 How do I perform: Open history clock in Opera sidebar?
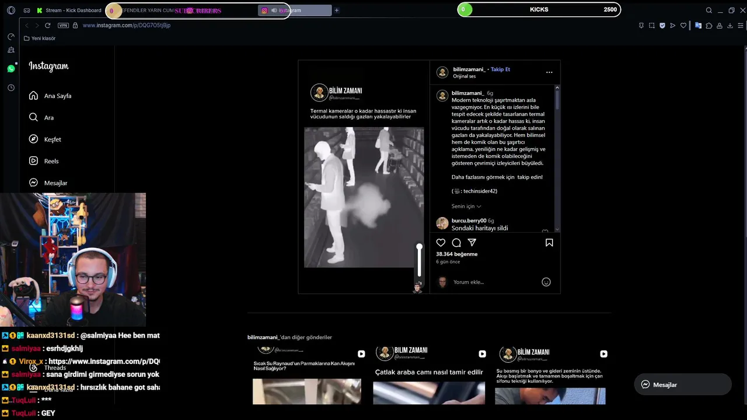point(11,87)
